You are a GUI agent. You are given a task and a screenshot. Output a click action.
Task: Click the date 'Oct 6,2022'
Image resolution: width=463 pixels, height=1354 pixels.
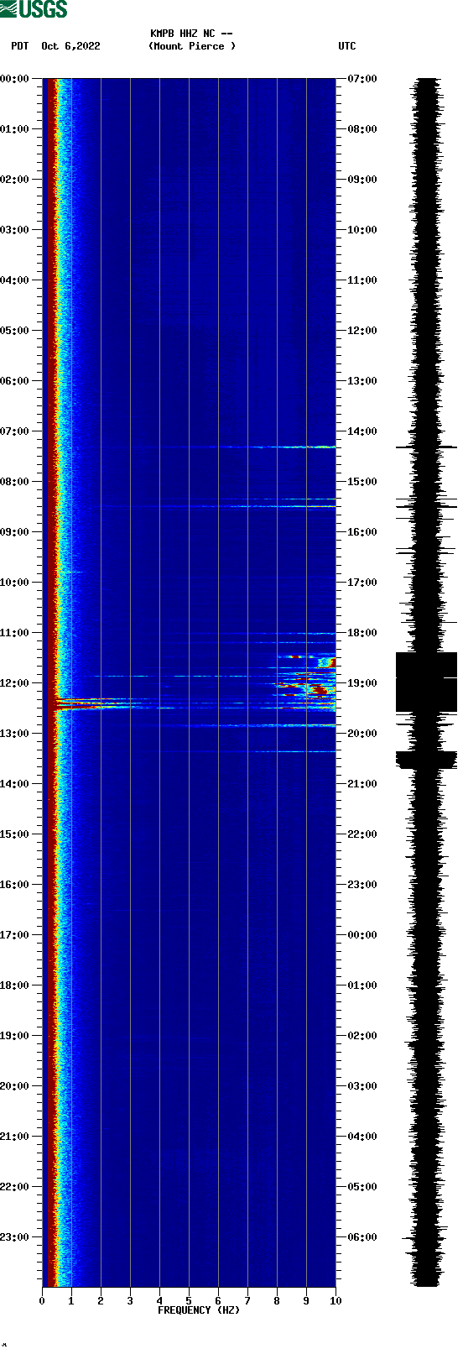(x=70, y=46)
